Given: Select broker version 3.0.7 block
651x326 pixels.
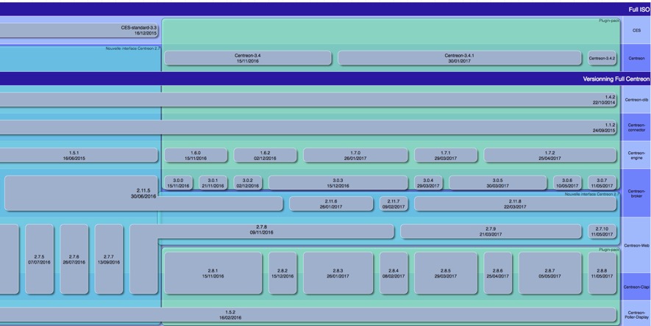Looking at the screenshot, I should [x=602, y=183].
